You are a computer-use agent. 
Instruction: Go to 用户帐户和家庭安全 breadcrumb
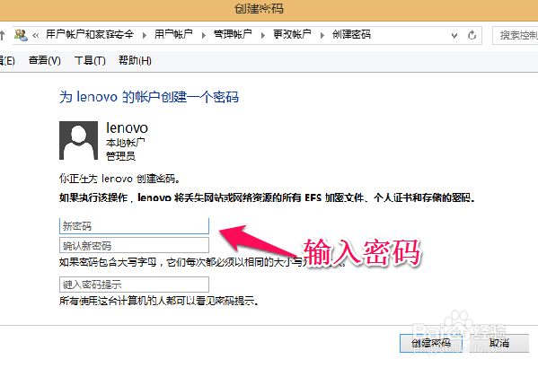[x=90, y=34]
